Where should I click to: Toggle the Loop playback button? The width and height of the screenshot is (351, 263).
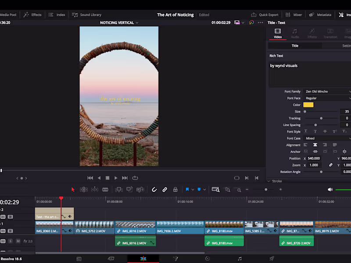135,178
